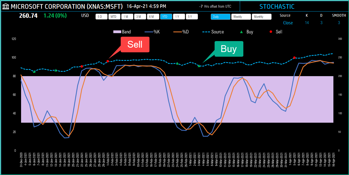This screenshot has width=349, height=175.
Task: Change the K period value 14
Action: (x=307, y=23)
